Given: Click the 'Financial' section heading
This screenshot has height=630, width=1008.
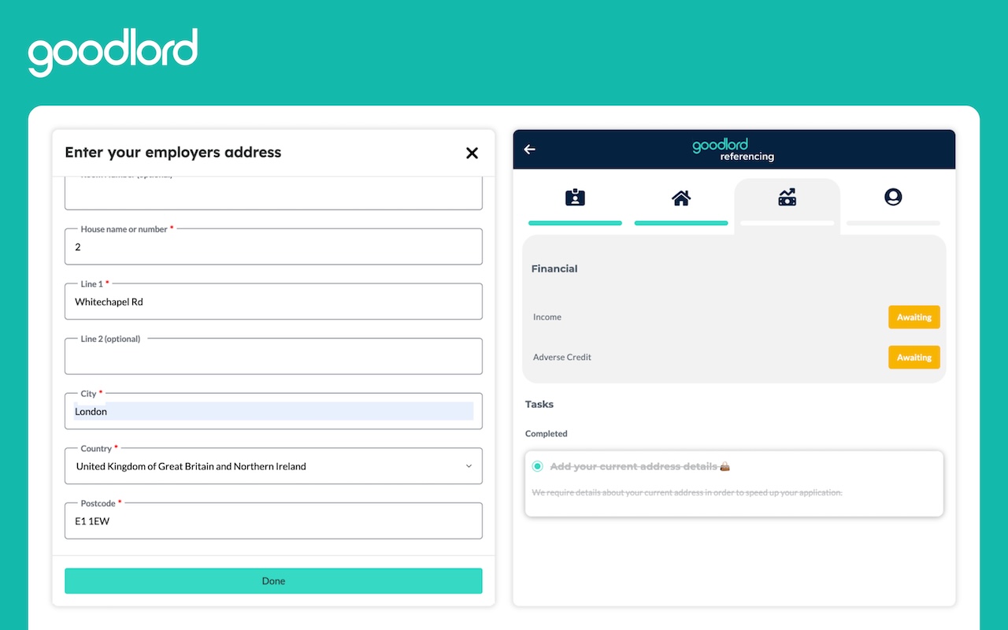Looking at the screenshot, I should [x=554, y=269].
